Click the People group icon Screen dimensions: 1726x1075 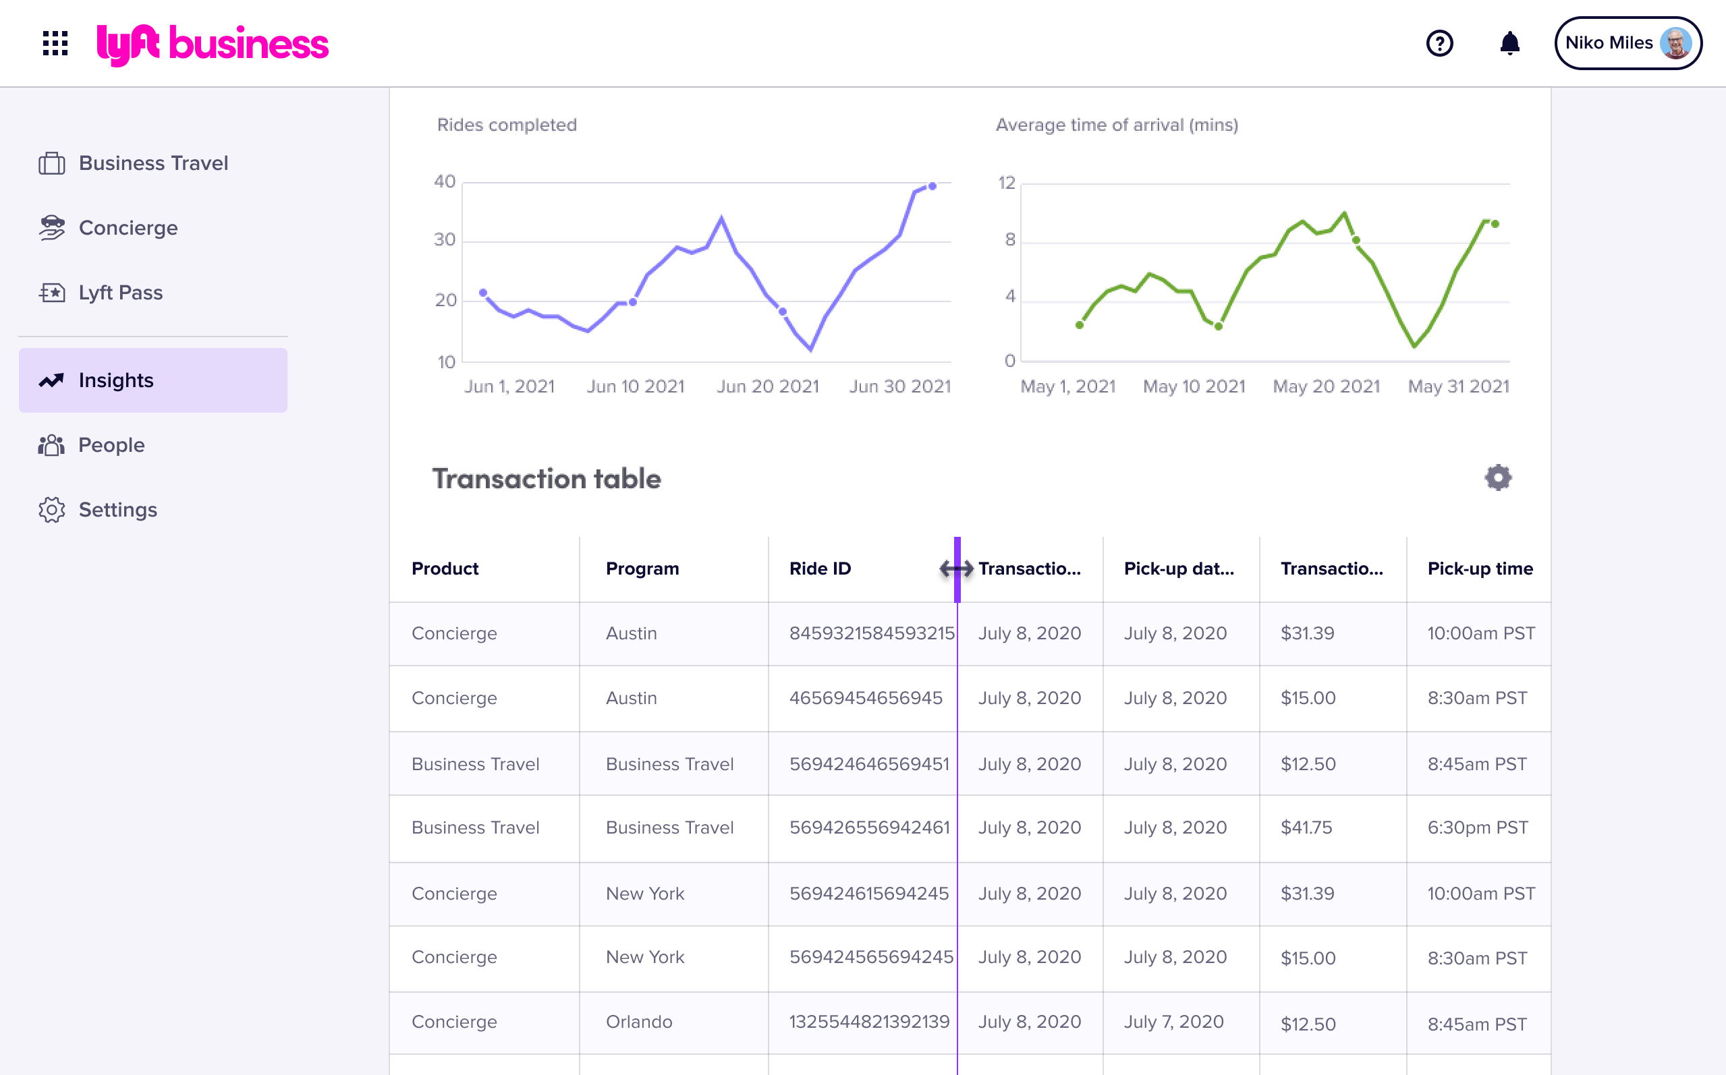tap(51, 445)
